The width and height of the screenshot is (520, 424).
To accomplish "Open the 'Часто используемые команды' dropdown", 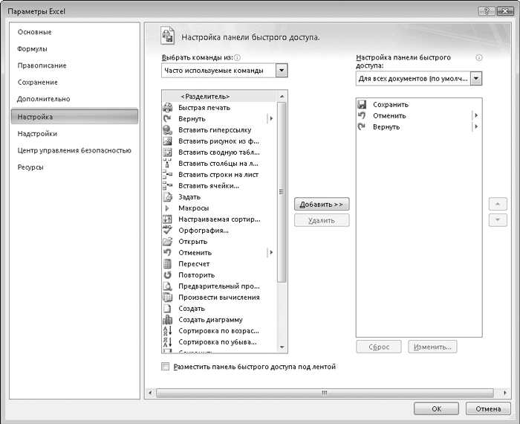I will [x=281, y=71].
